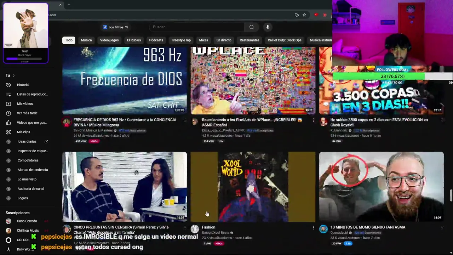Open Clash Royale 3500 copas title
Image resolution: width=453 pixels, height=255 pixels.
click(379, 122)
